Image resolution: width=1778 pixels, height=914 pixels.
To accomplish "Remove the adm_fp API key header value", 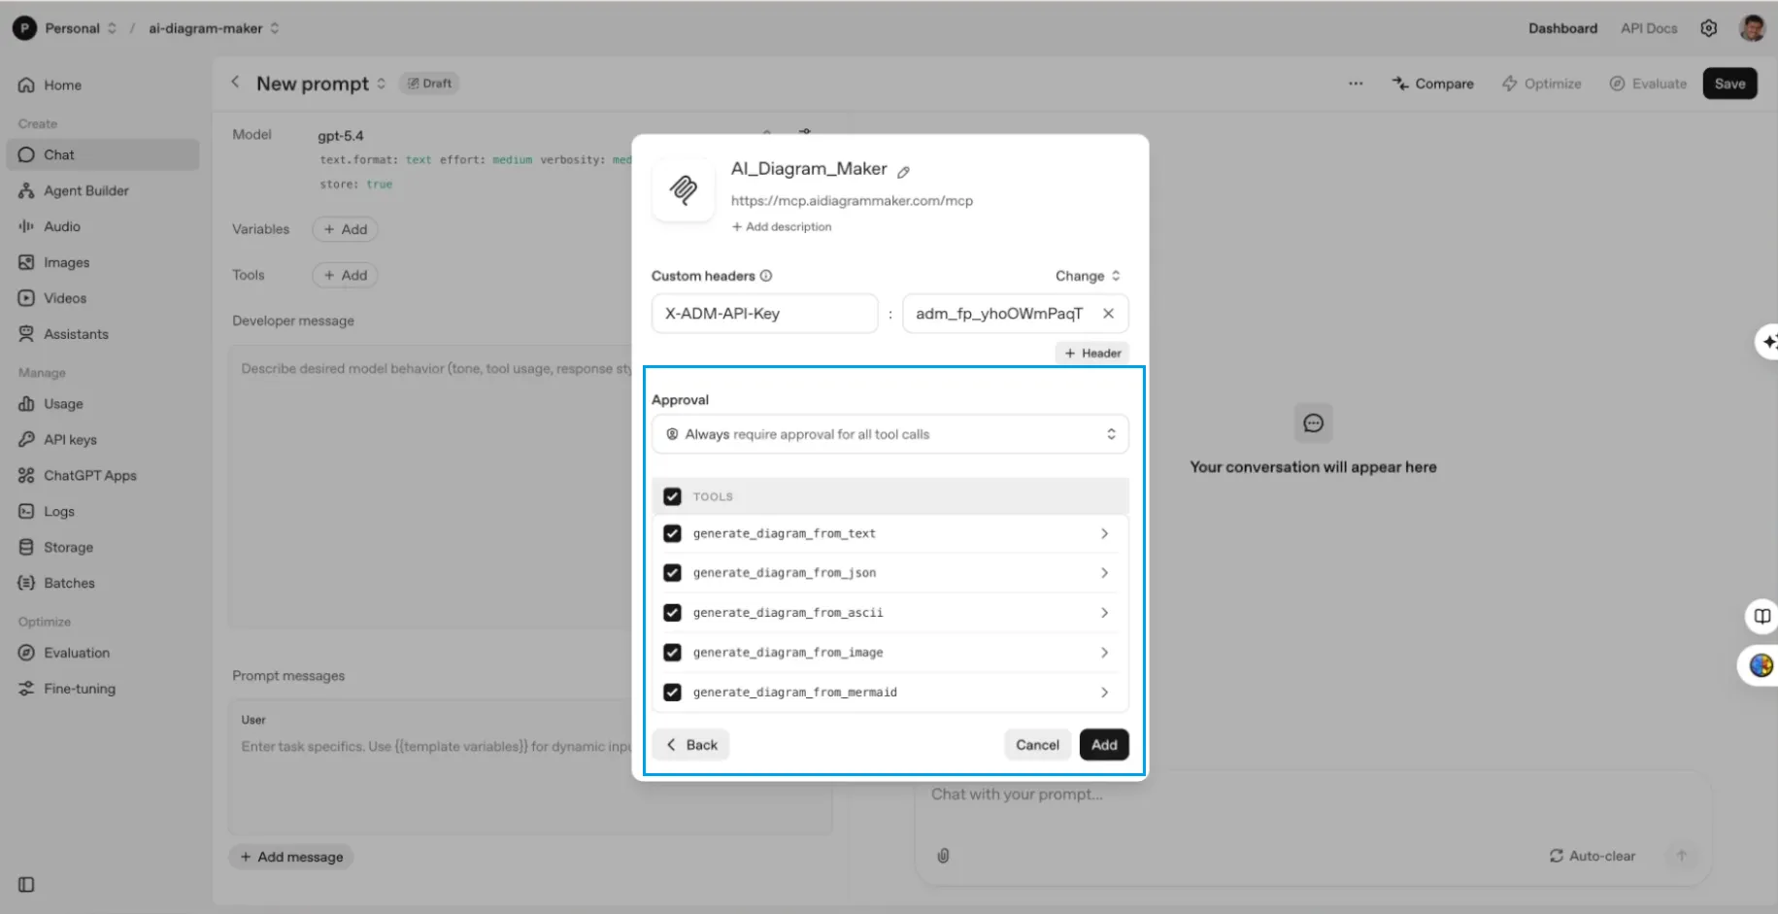I will point(1108,313).
